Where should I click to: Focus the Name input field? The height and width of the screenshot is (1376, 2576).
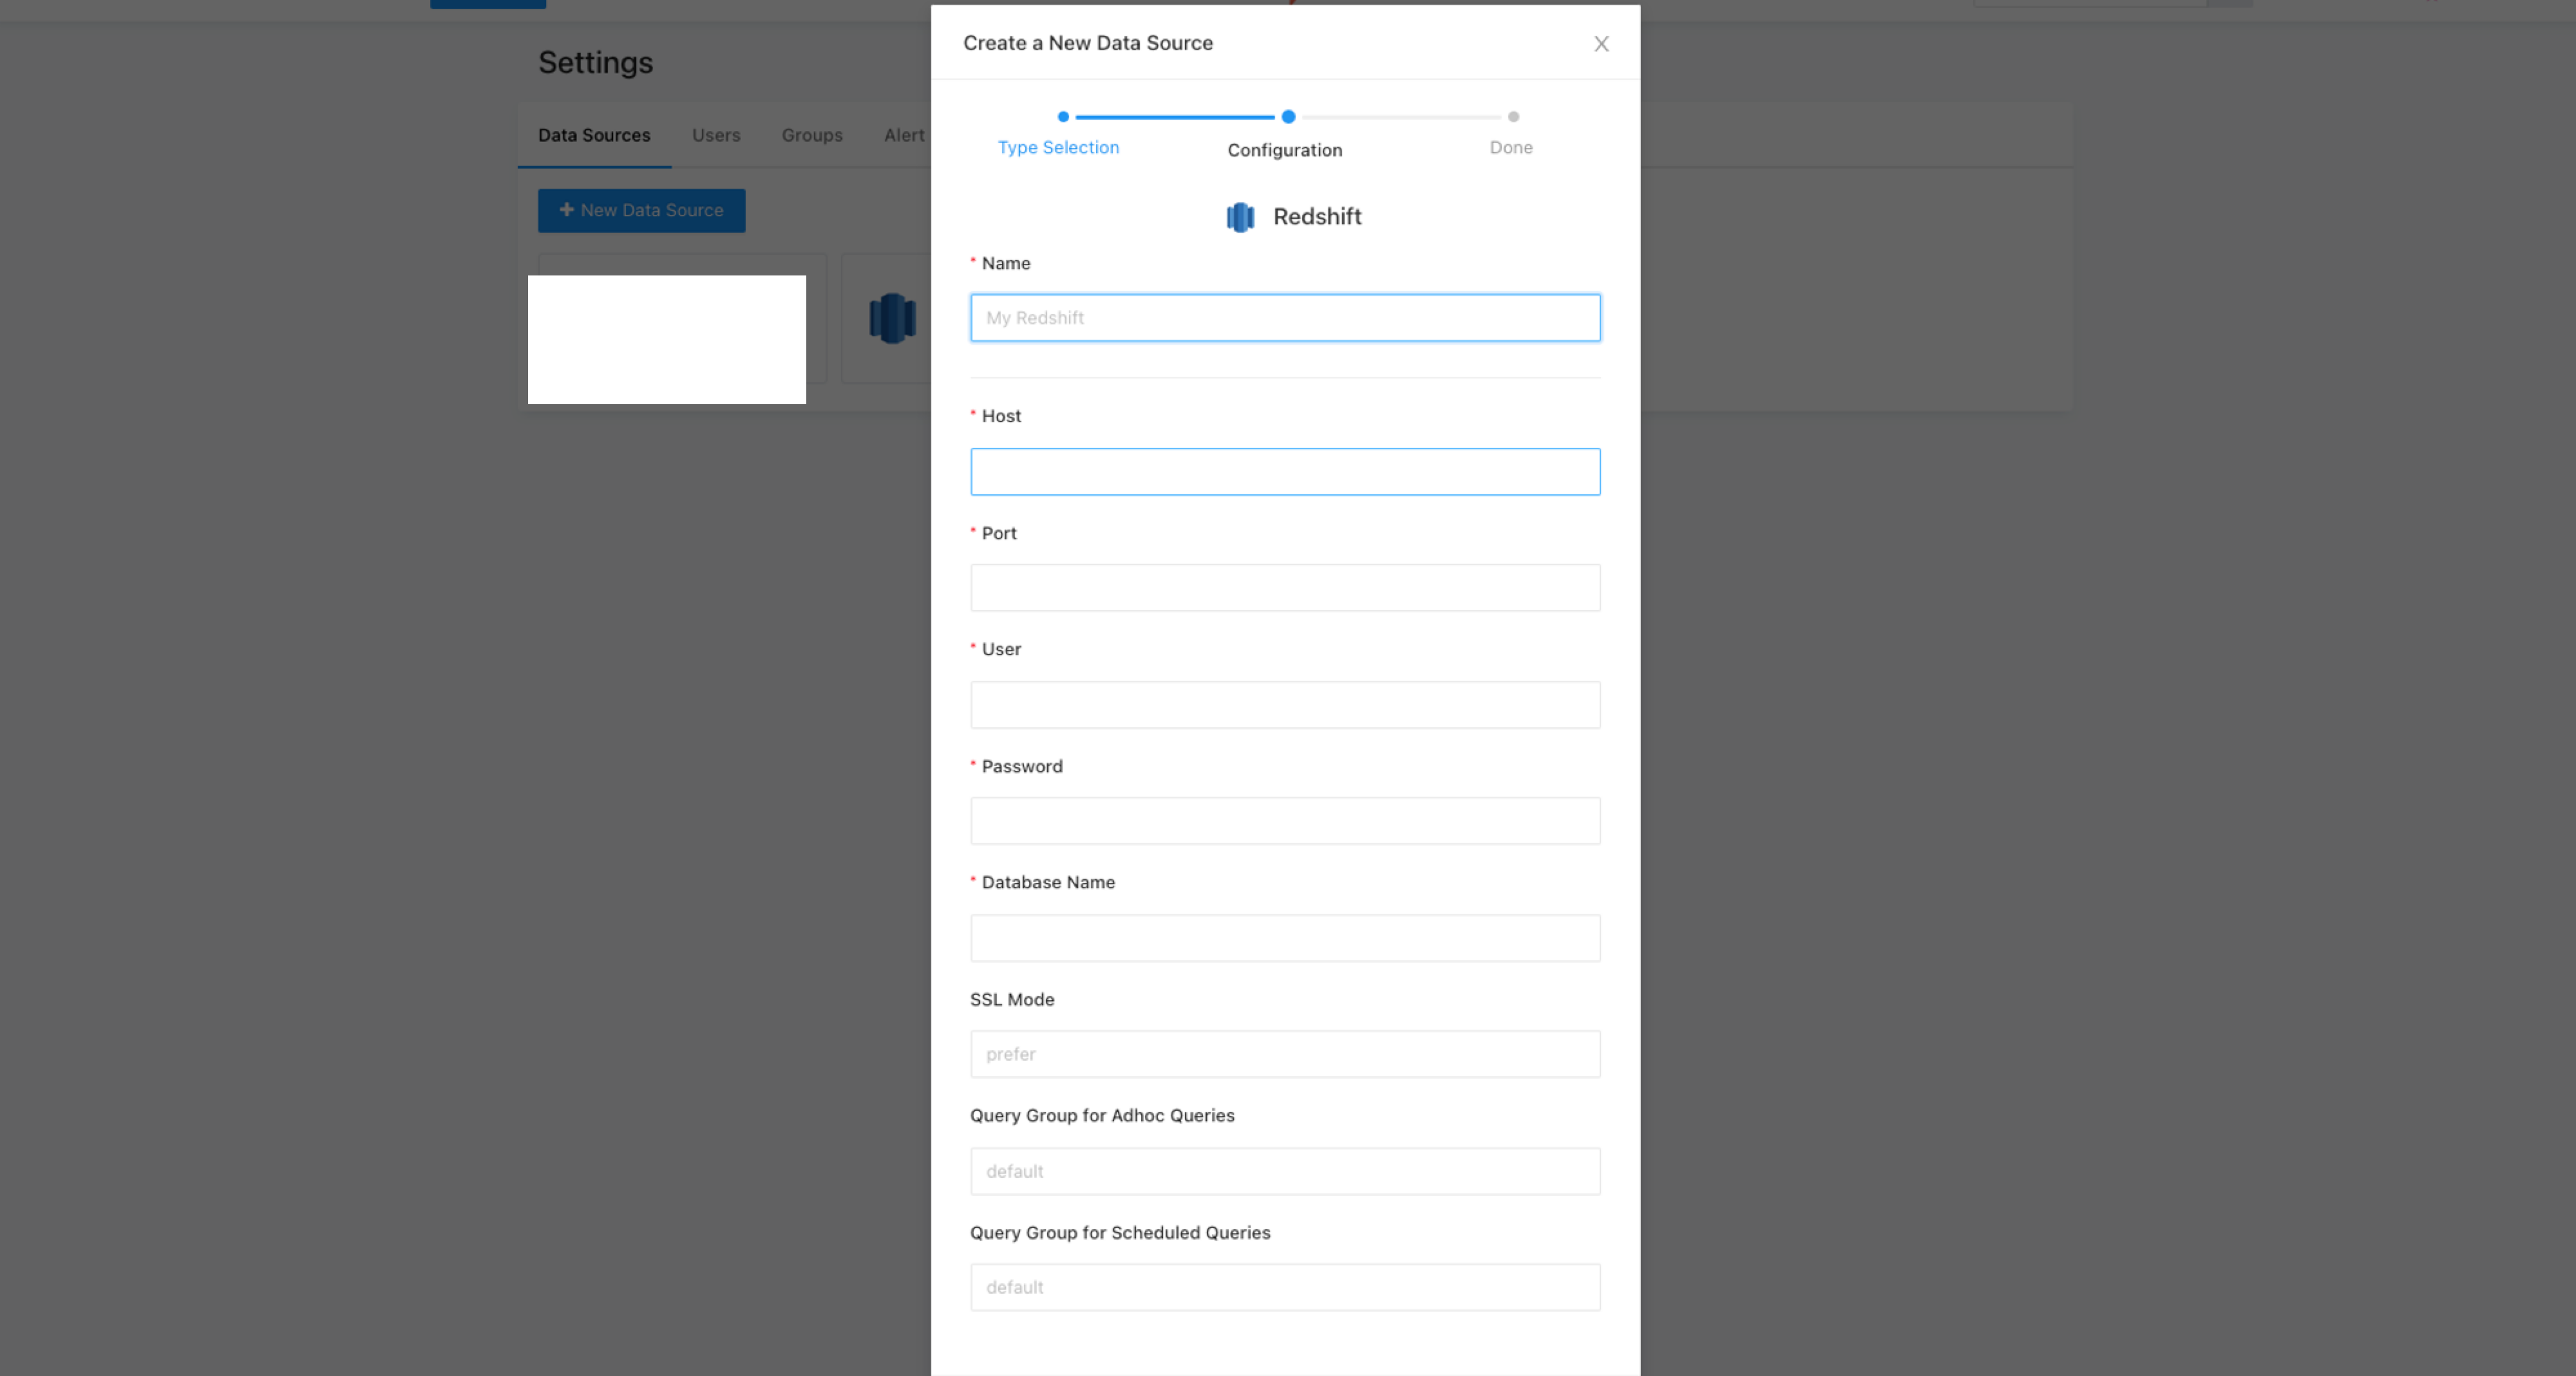(1285, 318)
